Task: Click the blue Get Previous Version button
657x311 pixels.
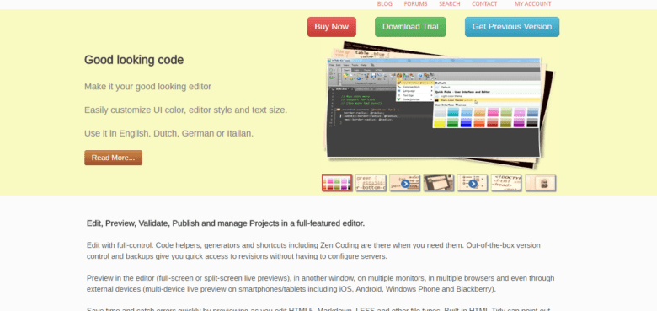Action: 511,27
